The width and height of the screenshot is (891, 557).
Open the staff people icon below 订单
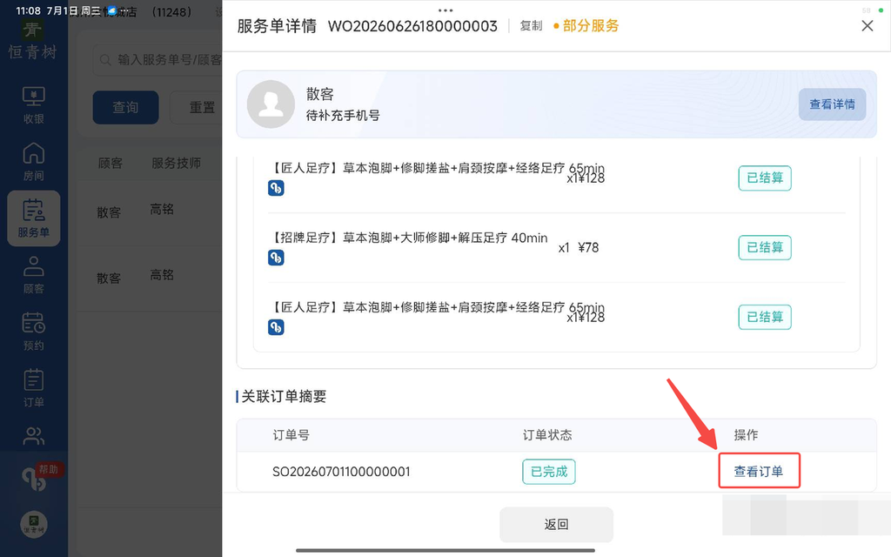click(x=34, y=436)
